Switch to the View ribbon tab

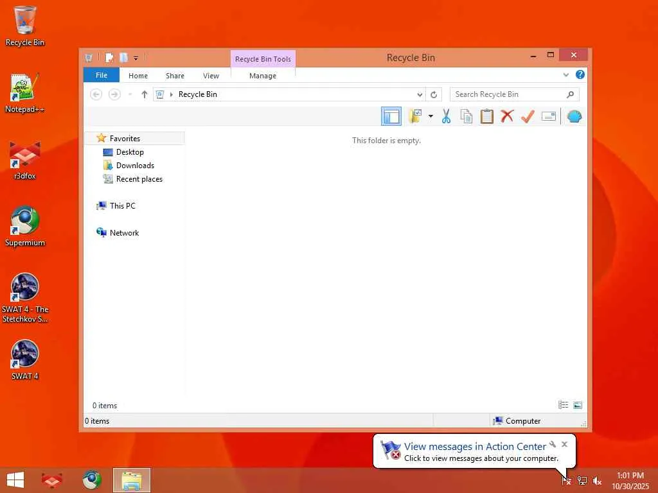click(x=211, y=76)
